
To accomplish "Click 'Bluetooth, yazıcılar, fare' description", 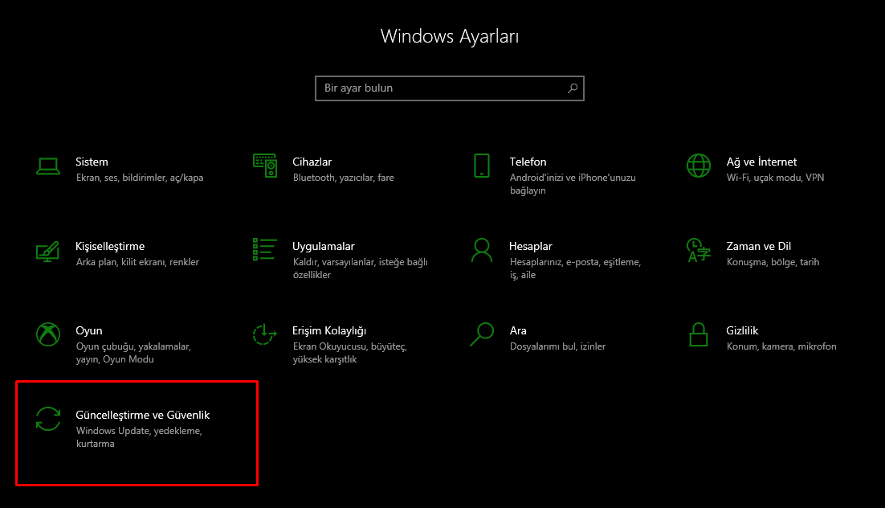I will [343, 178].
